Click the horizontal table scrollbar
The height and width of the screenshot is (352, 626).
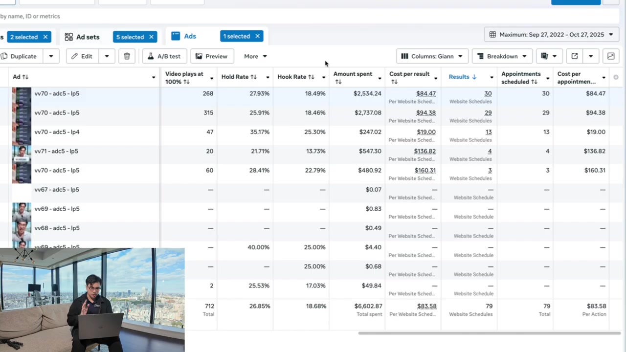coord(489,333)
